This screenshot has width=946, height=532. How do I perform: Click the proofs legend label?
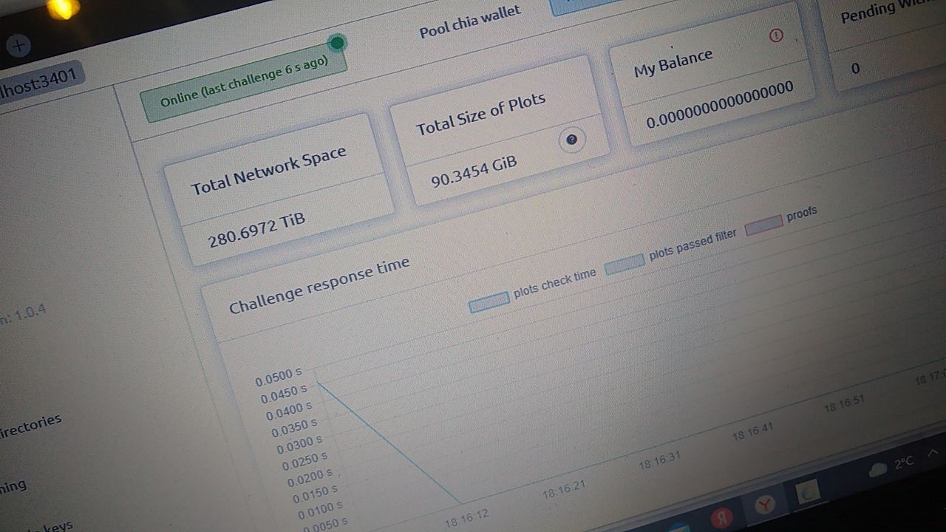pos(802,214)
